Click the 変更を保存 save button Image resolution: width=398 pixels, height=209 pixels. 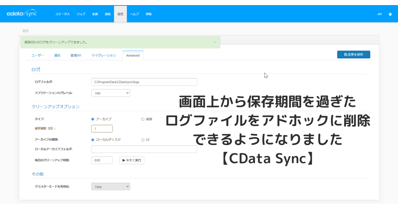[354, 54]
